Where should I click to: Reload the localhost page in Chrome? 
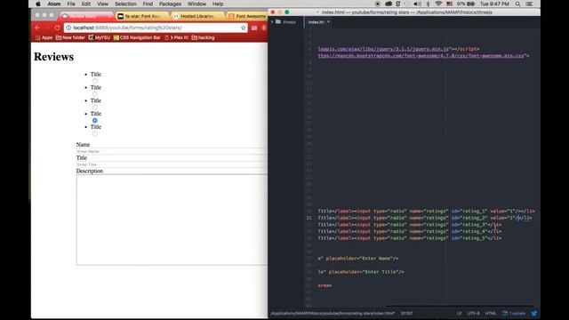tap(57, 28)
